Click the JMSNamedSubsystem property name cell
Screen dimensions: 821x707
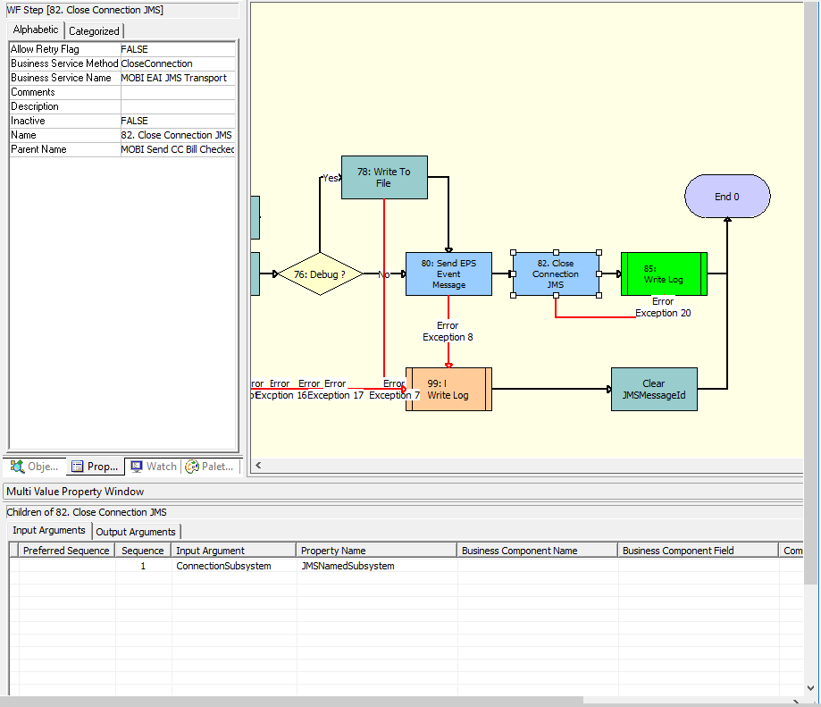[376, 566]
